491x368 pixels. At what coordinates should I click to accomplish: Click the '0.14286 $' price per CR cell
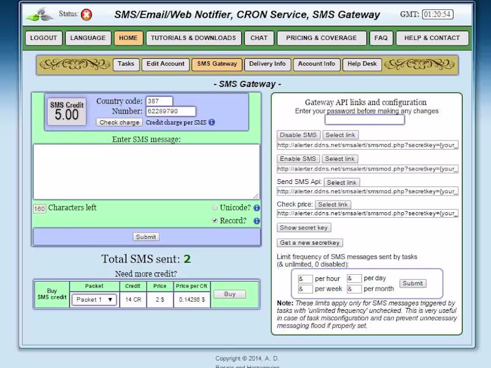192,299
